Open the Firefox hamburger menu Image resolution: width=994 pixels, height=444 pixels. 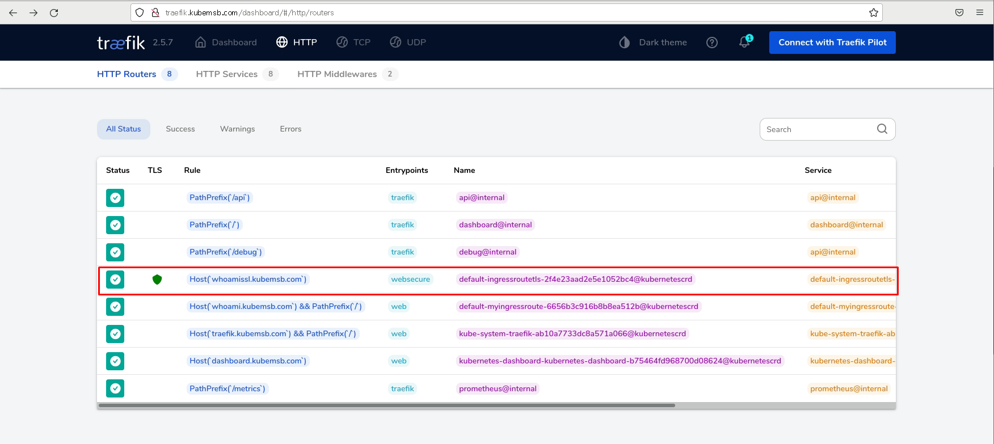(x=980, y=12)
